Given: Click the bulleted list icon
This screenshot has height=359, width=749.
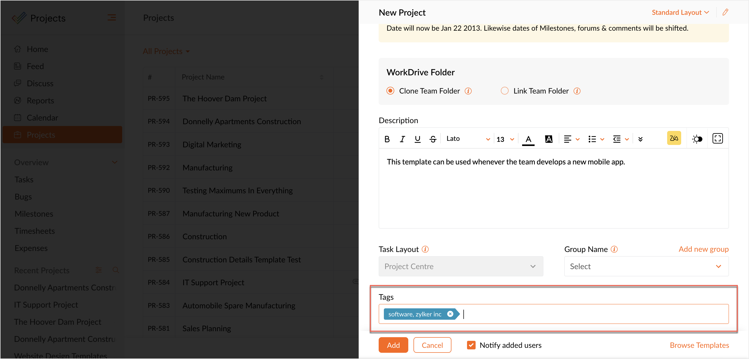Looking at the screenshot, I should (x=592, y=139).
